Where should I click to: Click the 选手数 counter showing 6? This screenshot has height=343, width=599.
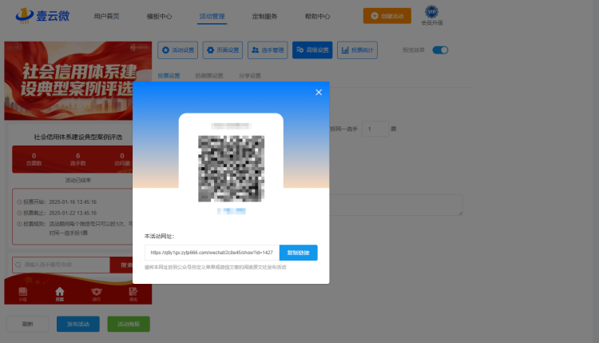pos(78,159)
